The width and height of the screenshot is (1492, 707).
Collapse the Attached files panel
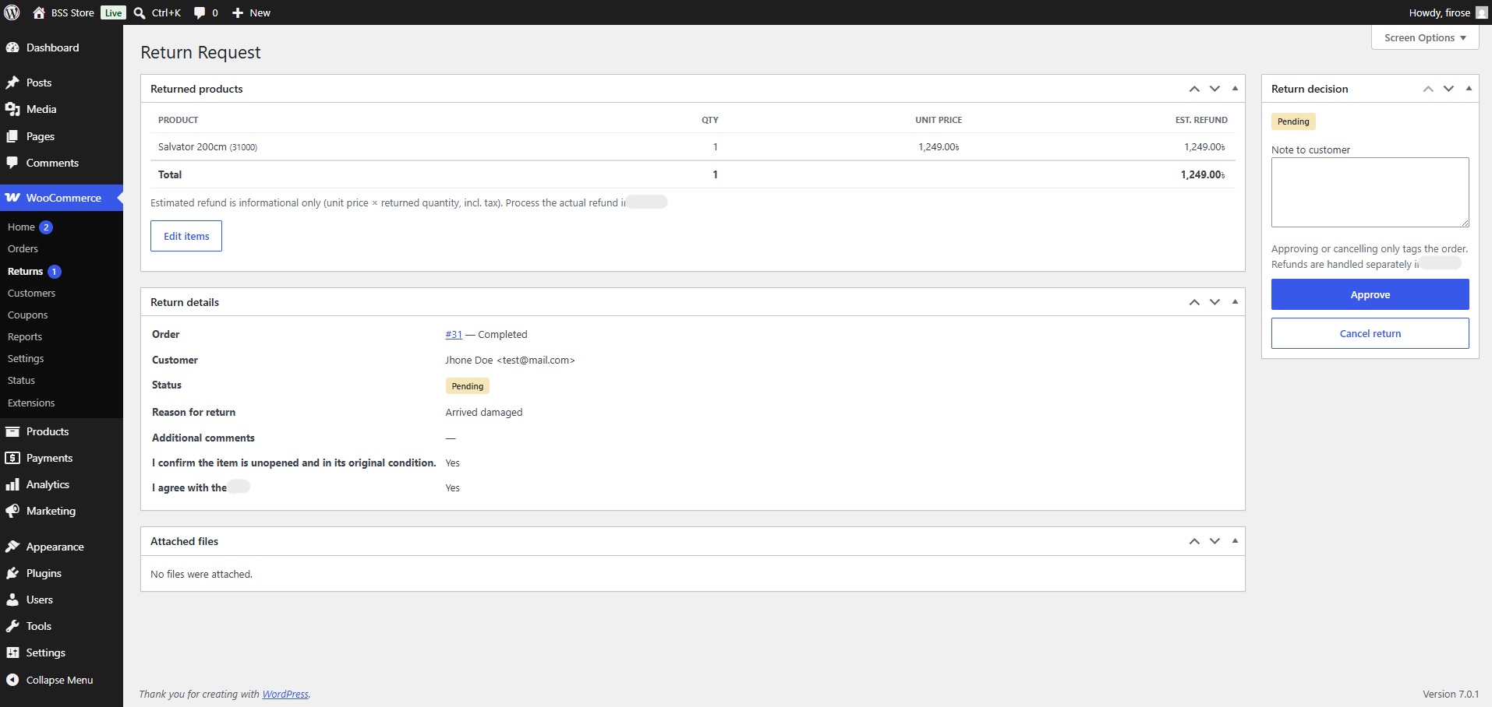pos(1235,541)
